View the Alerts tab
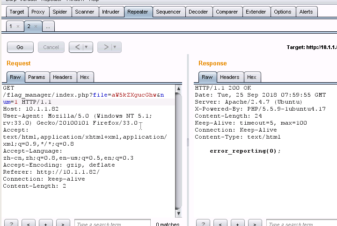The height and width of the screenshot is (226, 337). (306, 12)
